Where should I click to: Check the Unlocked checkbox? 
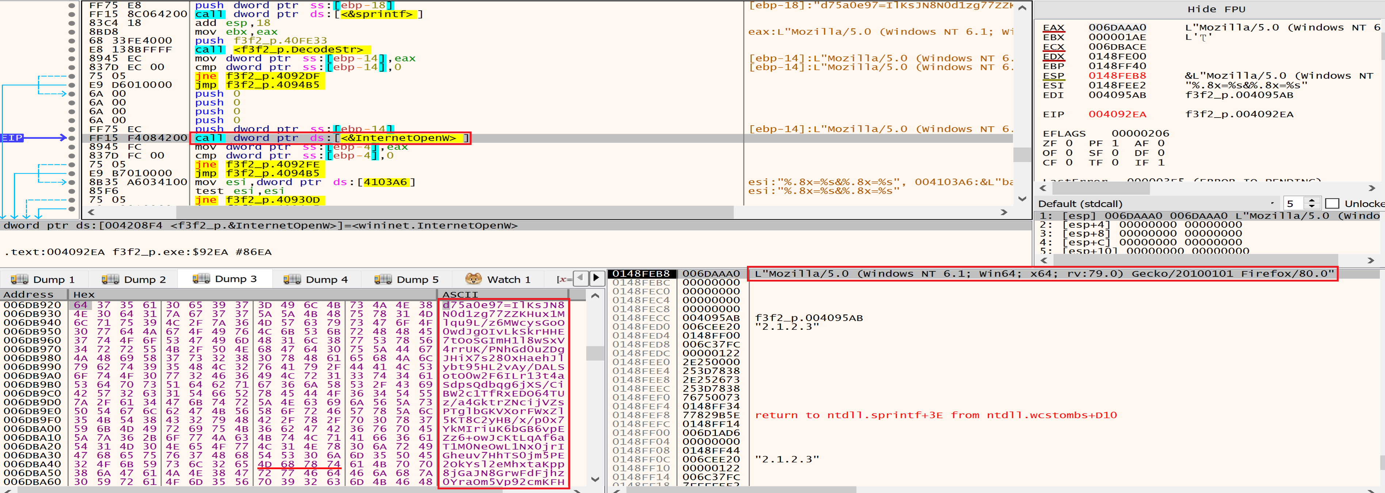[x=1332, y=204]
